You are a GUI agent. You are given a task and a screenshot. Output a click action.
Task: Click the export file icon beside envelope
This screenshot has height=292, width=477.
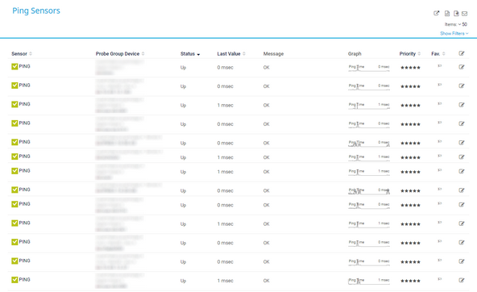click(456, 13)
